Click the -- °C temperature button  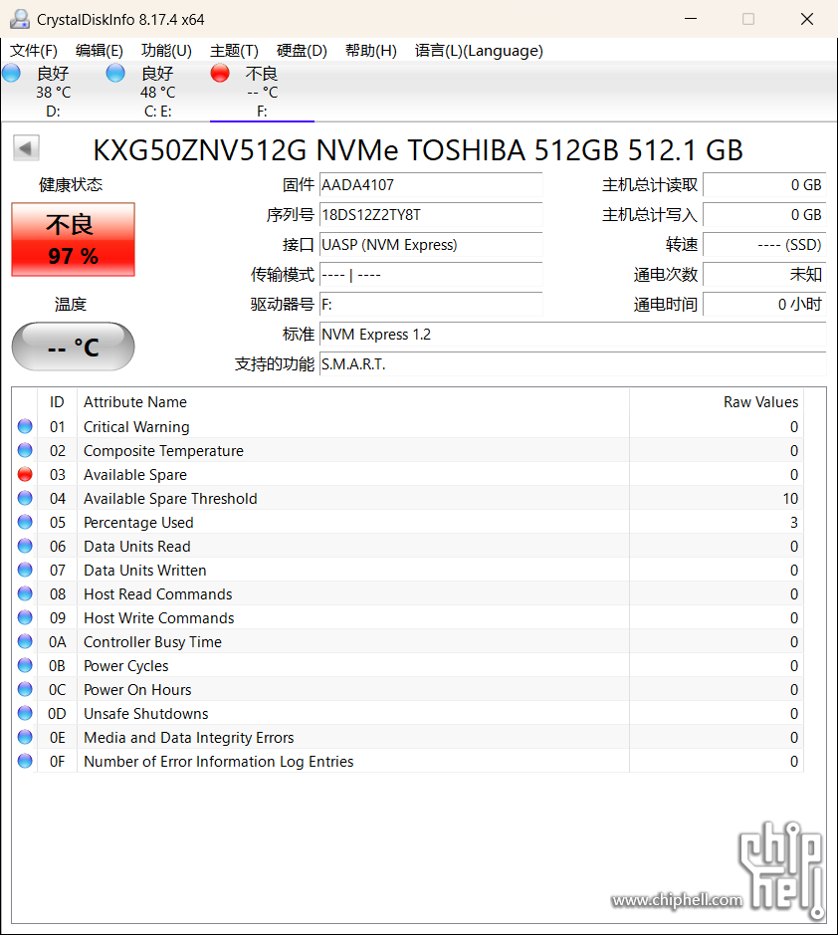pyautogui.click(x=74, y=347)
